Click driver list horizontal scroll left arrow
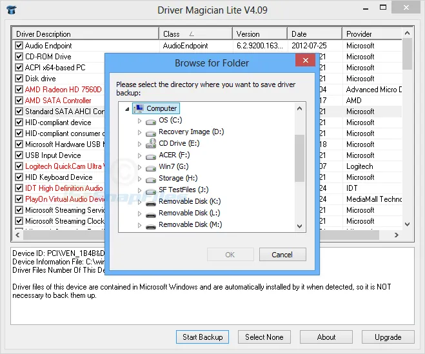The height and width of the screenshot is (354, 425). (17, 235)
